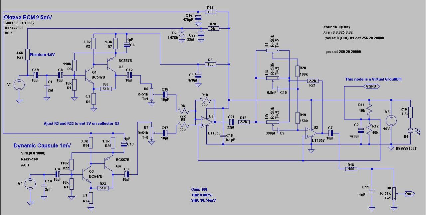426x215 pixels.
Task: Select the U2 LT1057 op-amp symbol
Action: click(312, 133)
